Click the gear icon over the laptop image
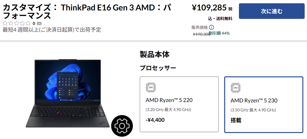The height and width of the screenshot is (139, 307). point(122,126)
